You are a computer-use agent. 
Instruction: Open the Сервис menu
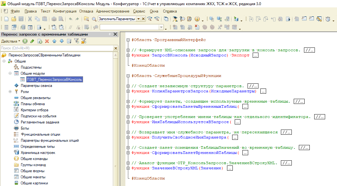pos(139,11)
